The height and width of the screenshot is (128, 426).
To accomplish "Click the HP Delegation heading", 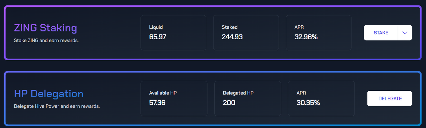I will click(x=49, y=93).
